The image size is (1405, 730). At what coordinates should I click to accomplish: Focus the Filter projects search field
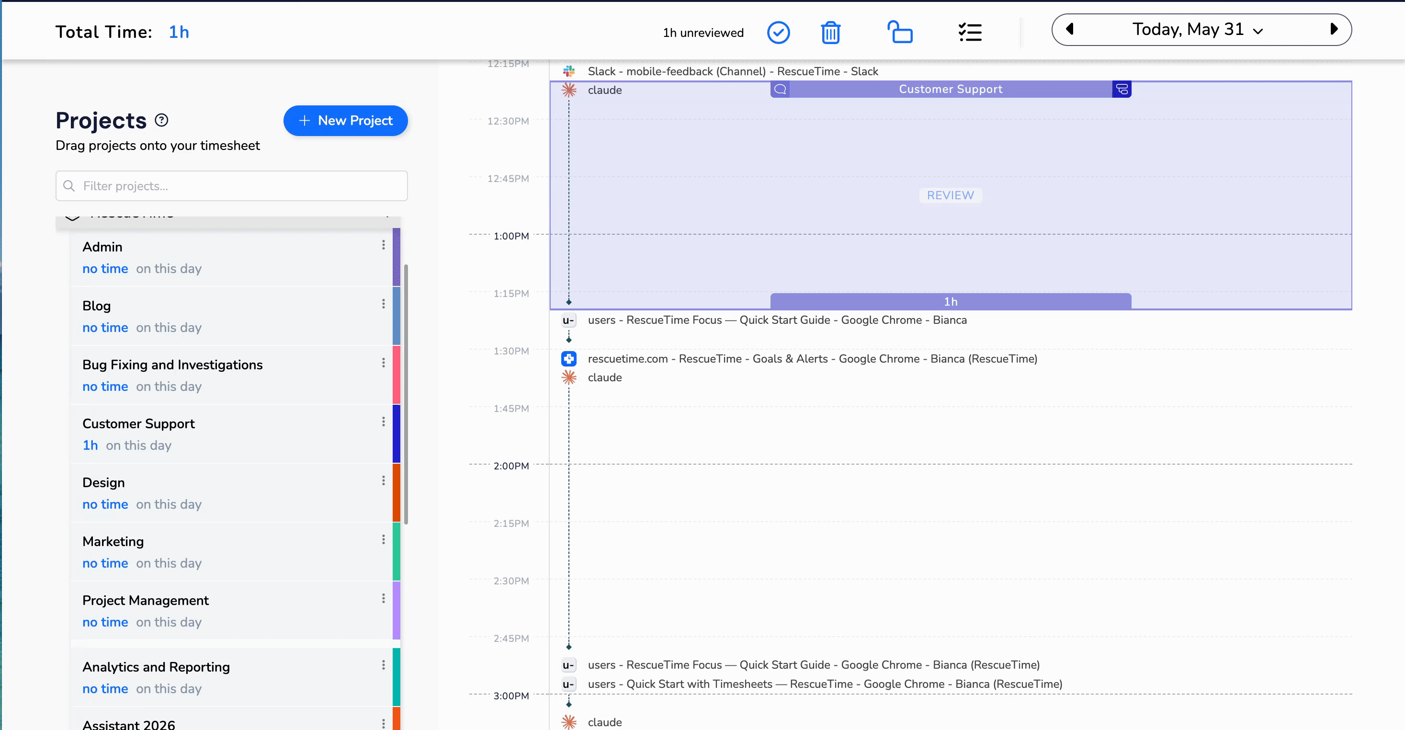tap(231, 186)
